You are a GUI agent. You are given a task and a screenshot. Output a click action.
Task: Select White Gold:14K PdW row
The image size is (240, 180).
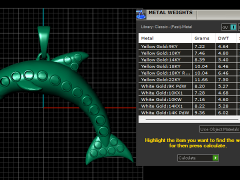tap(189, 112)
